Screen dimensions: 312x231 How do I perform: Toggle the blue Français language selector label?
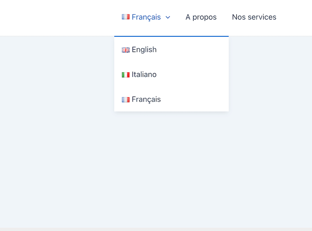coord(146,17)
